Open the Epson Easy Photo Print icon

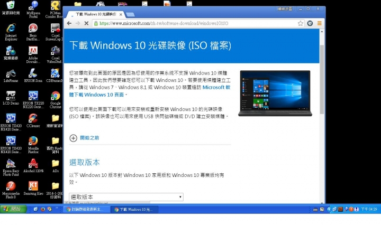click(11, 167)
